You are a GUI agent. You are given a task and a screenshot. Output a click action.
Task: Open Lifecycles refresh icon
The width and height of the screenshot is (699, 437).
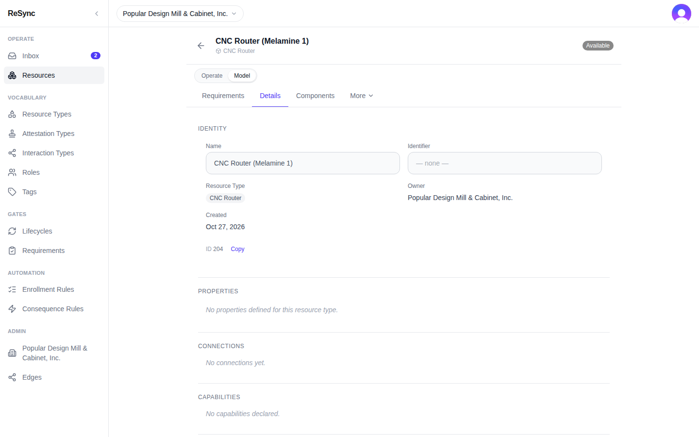[x=12, y=231]
